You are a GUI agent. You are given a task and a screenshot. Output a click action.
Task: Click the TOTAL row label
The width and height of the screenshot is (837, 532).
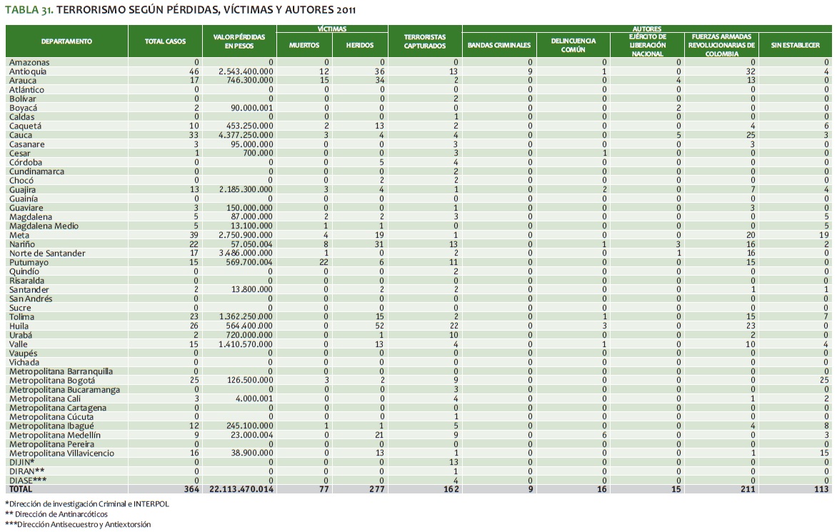[21, 490]
